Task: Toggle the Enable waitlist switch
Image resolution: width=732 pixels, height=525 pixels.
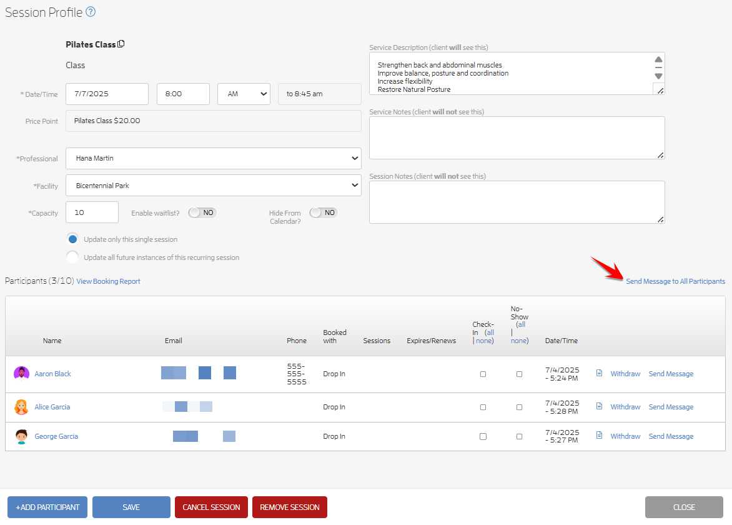Action: (x=202, y=212)
